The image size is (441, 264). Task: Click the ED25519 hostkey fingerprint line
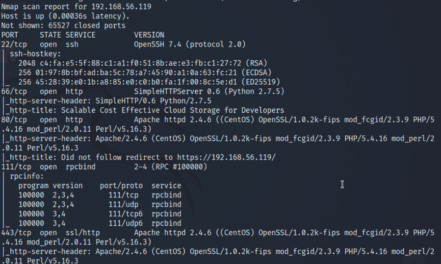coord(149,82)
